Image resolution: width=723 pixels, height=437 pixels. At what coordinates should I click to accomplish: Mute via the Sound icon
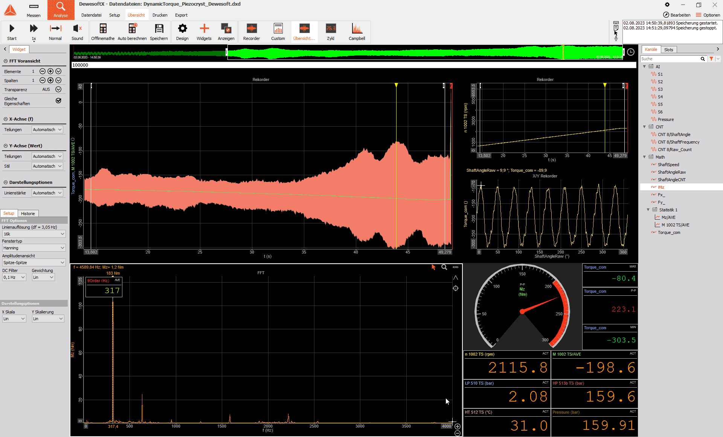pyautogui.click(x=77, y=29)
